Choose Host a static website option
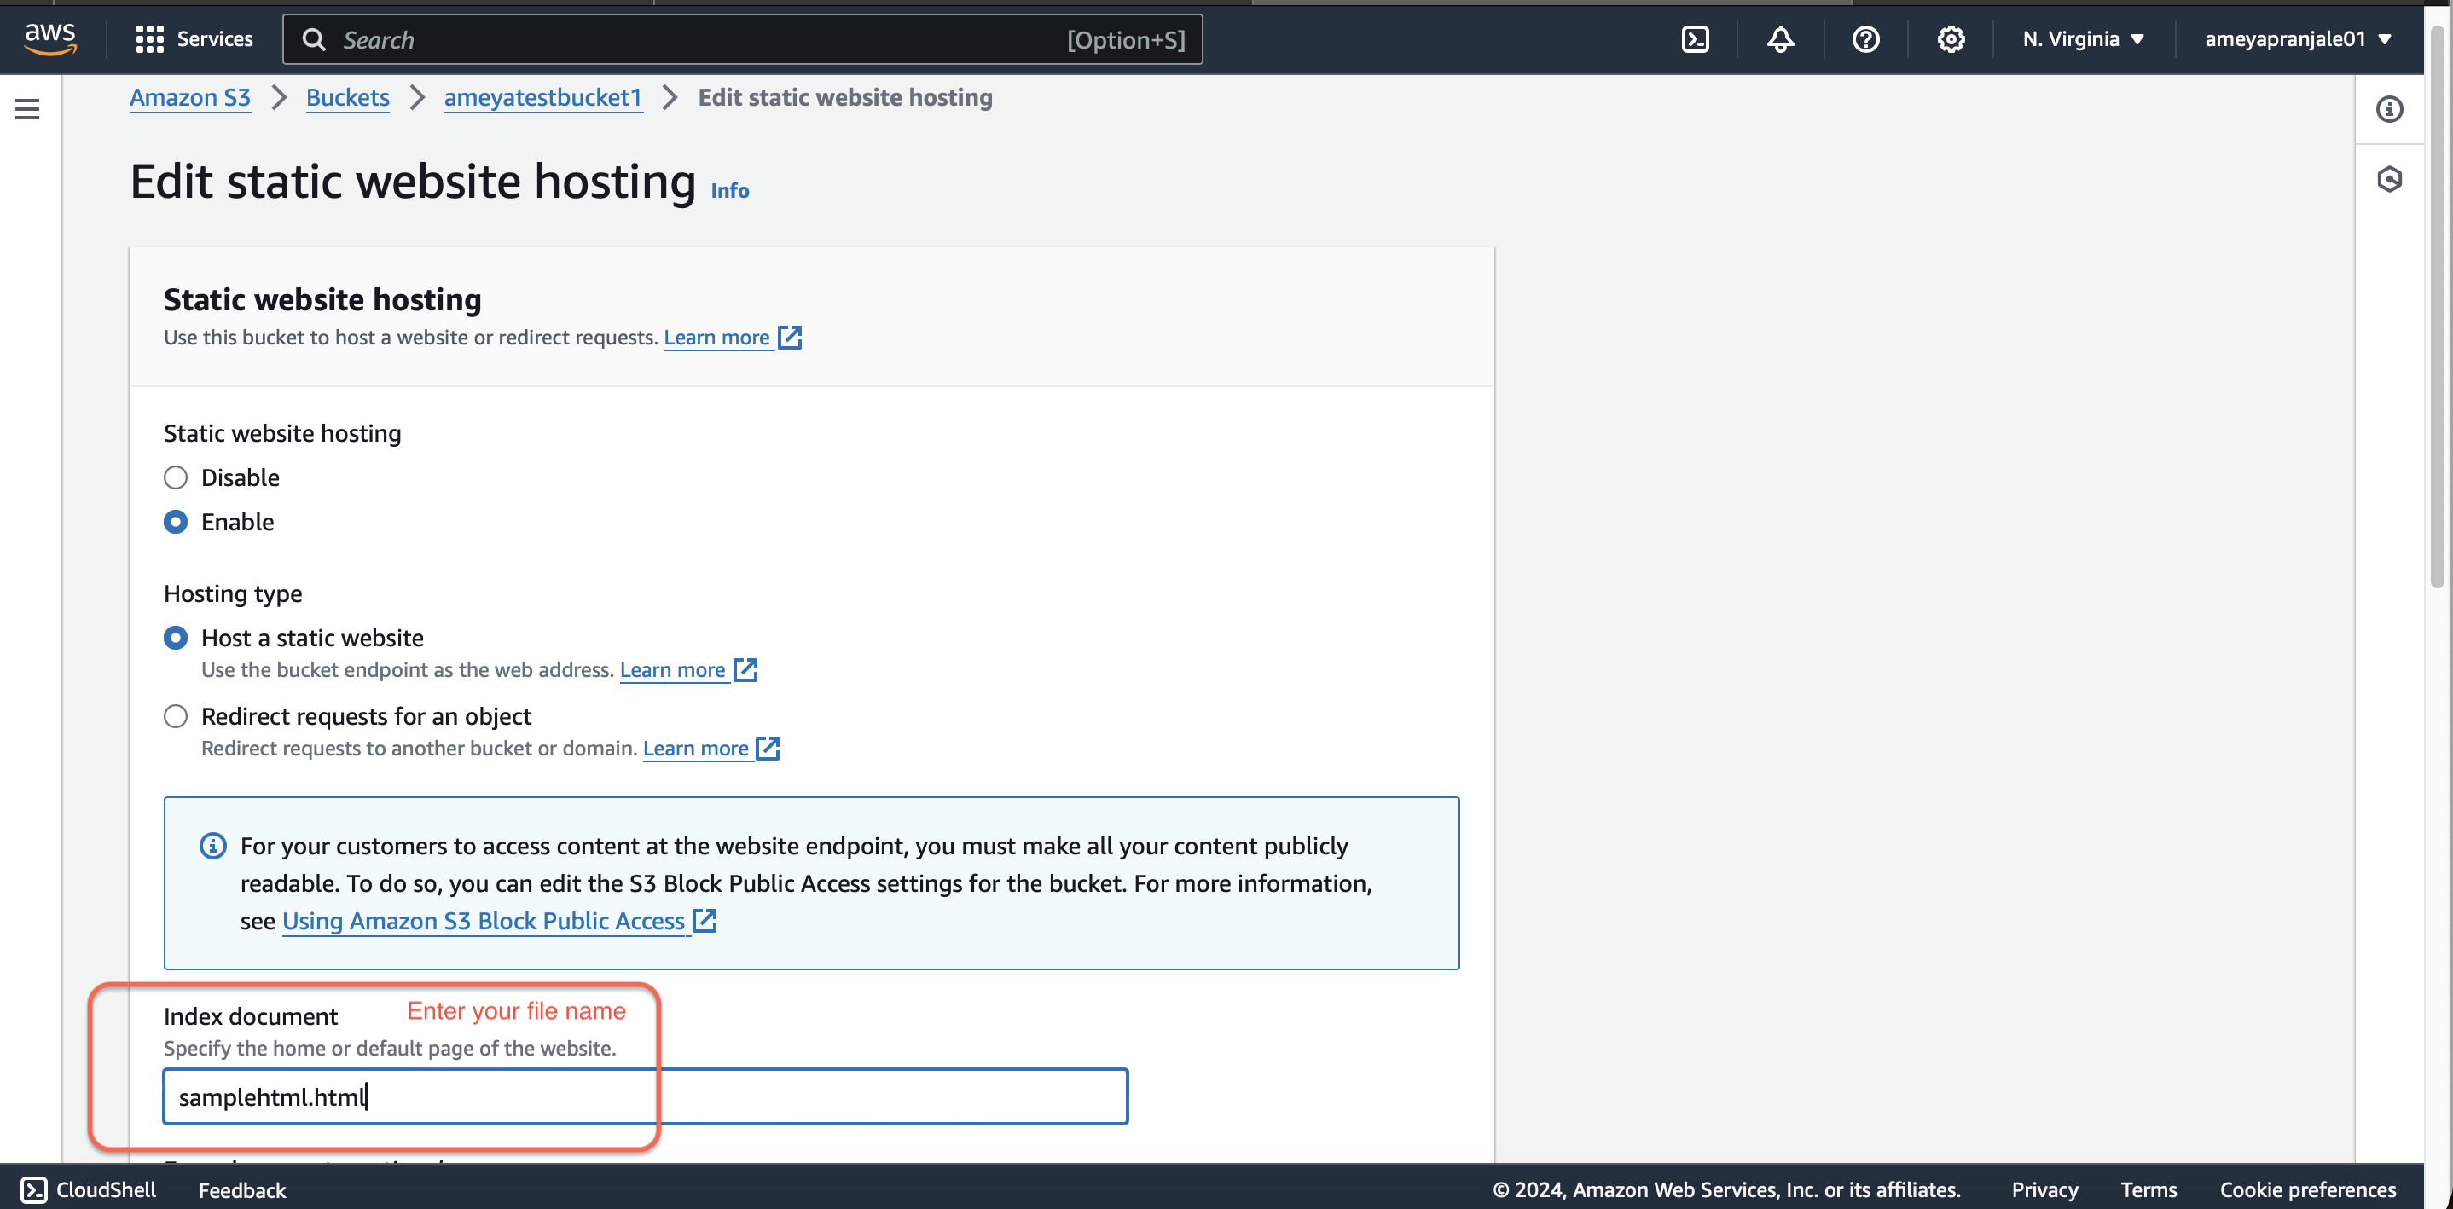 pos(175,638)
